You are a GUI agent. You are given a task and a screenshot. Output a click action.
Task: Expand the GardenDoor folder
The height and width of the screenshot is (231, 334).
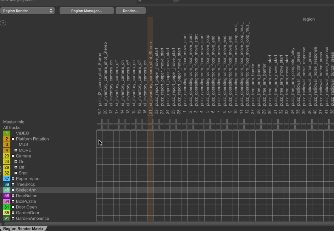coord(13,213)
